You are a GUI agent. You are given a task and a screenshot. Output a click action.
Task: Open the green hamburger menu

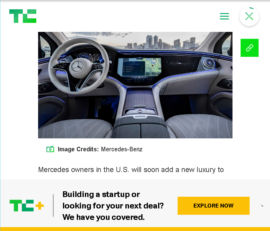224,16
